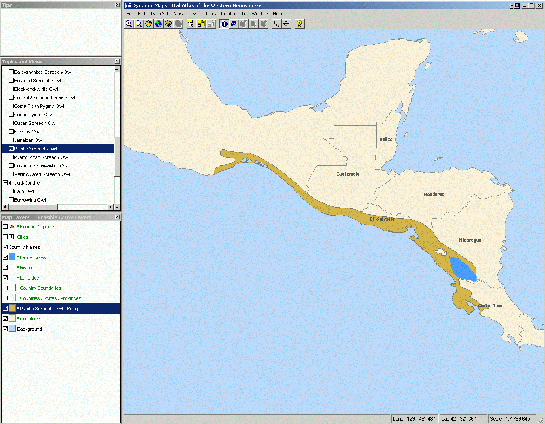The image size is (545, 424).
Task: Click the Topics list scroll-down arrow
Action: click(117, 207)
